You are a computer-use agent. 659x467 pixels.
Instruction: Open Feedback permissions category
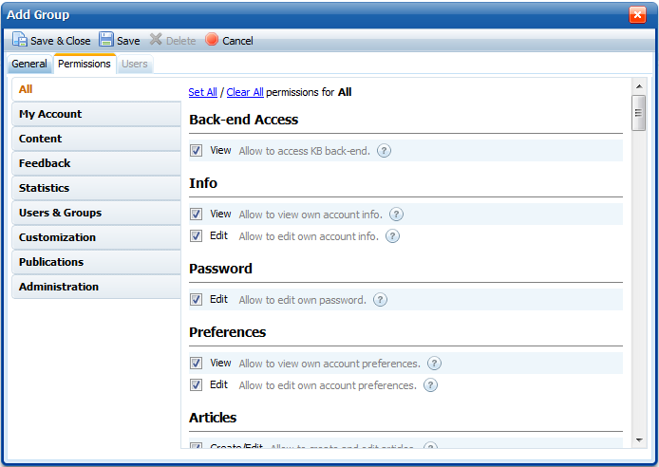(96, 163)
